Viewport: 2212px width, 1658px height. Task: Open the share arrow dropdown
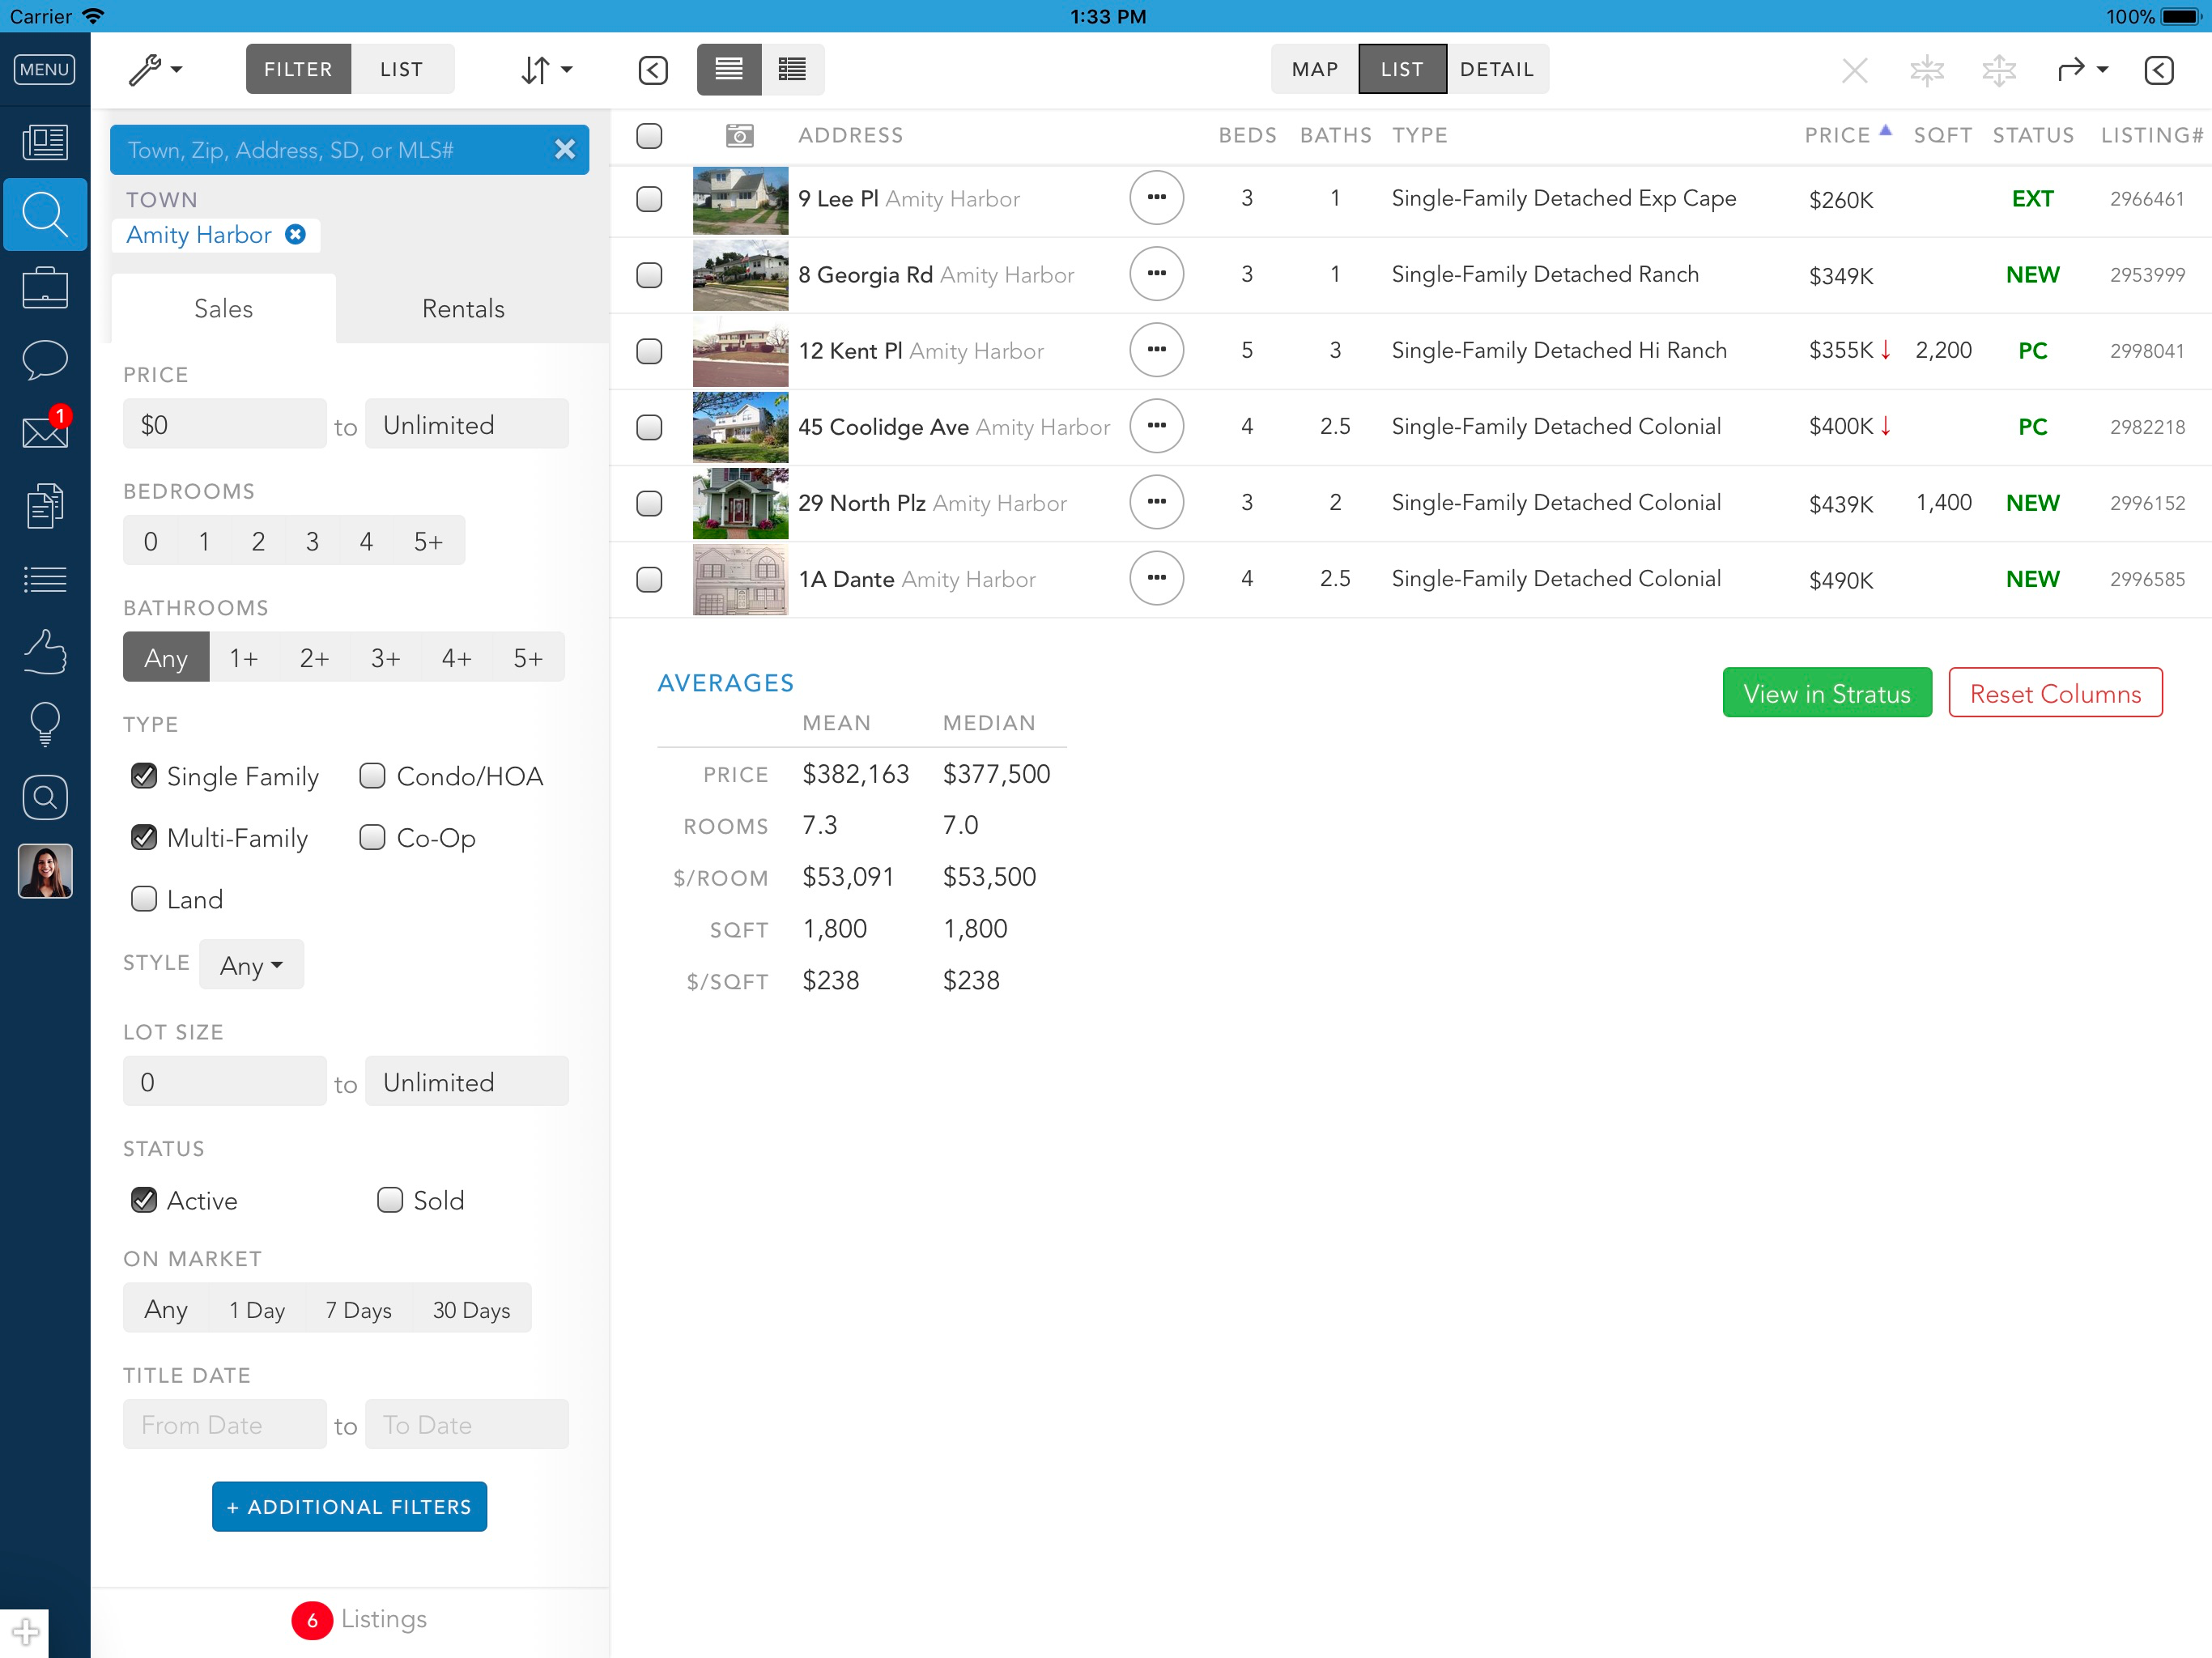tap(2082, 70)
